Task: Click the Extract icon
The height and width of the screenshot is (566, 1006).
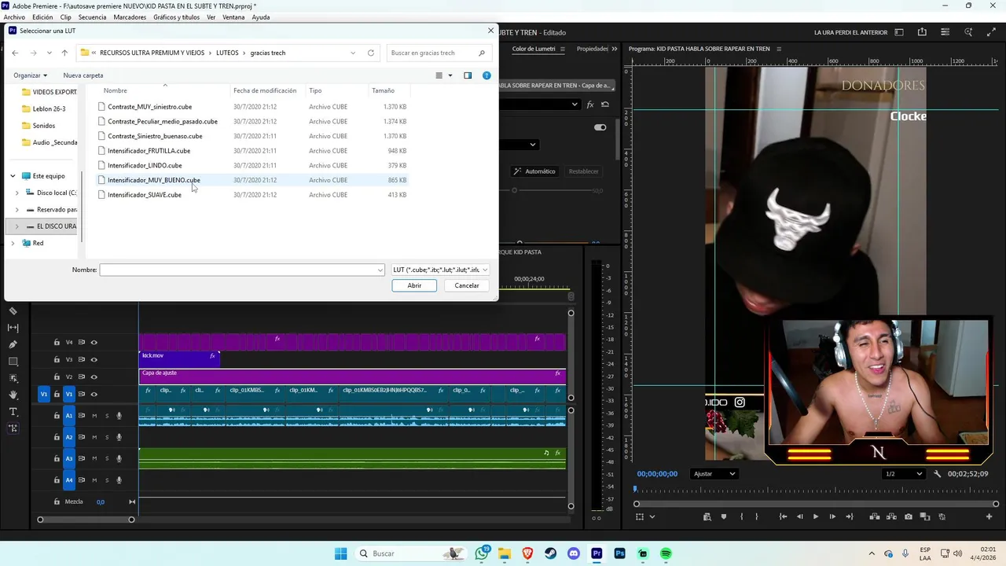Action: click(x=892, y=516)
